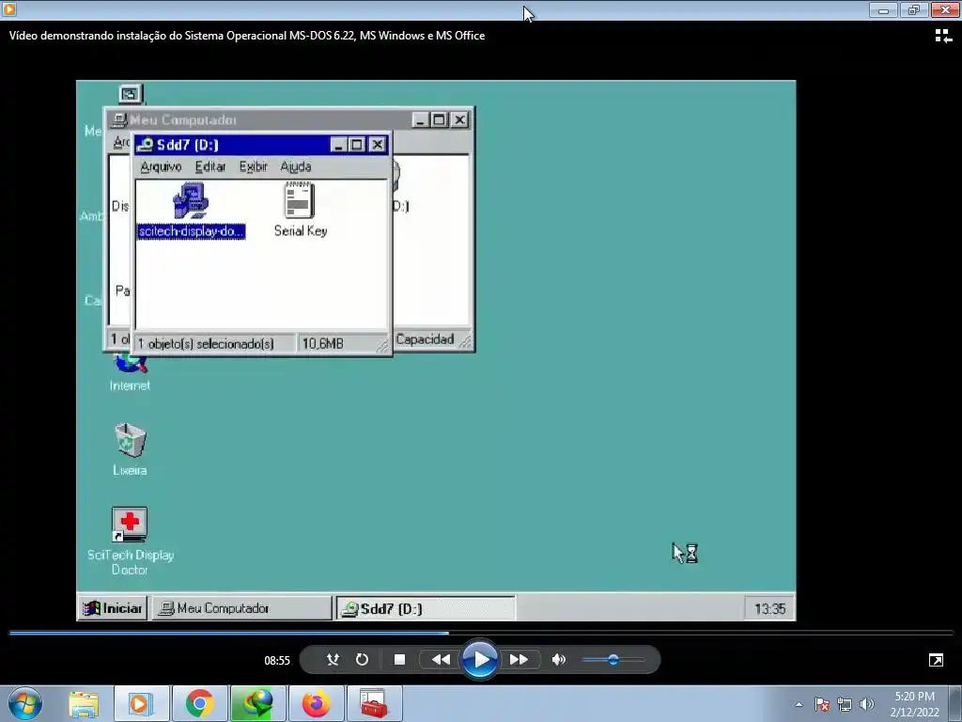Image resolution: width=962 pixels, height=722 pixels.
Task: Click the 13:35 clock in video
Action: pos(769,609)
